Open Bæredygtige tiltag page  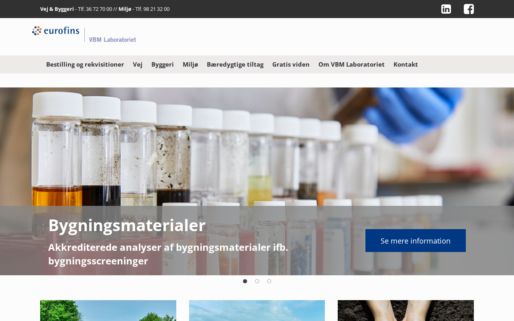tap(235, 64)
